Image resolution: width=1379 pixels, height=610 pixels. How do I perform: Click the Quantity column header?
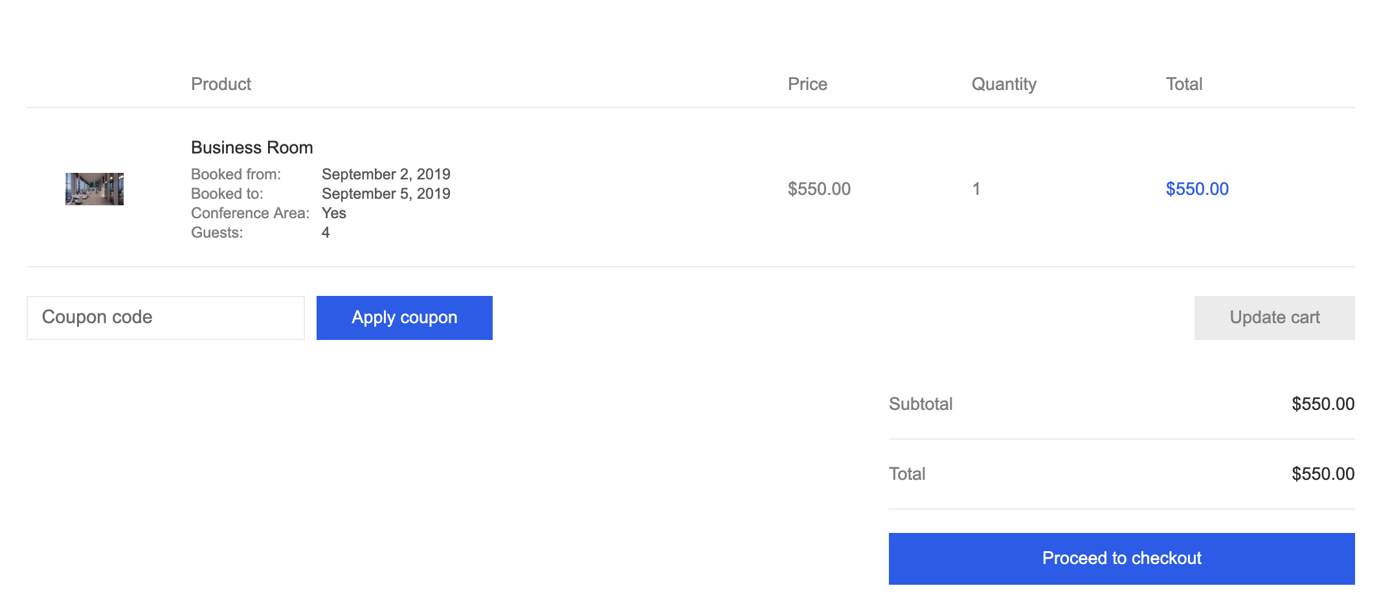tap(1004, 84)
